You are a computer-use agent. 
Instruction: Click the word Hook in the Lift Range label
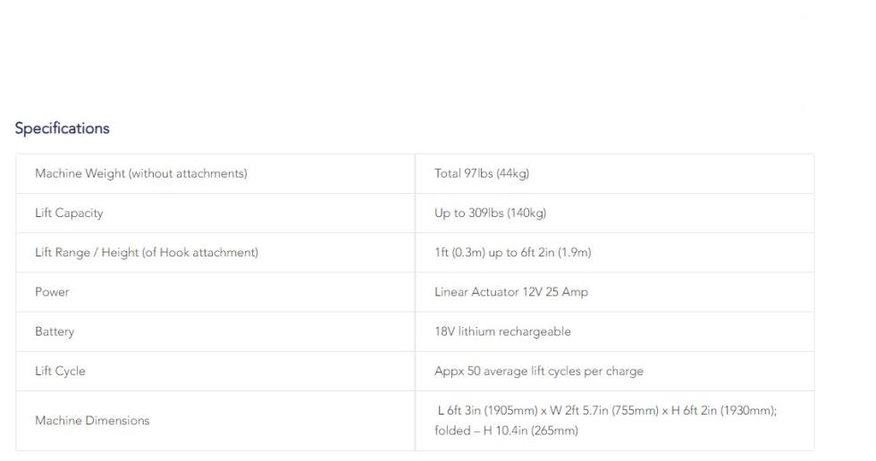[174, 253]
